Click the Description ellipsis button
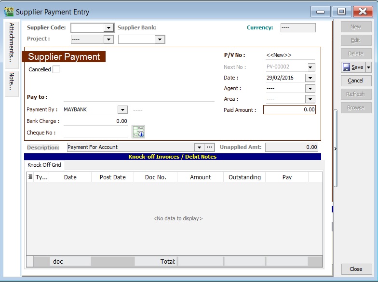This screenshot has width=378, height=282. [x=209, y=147]
